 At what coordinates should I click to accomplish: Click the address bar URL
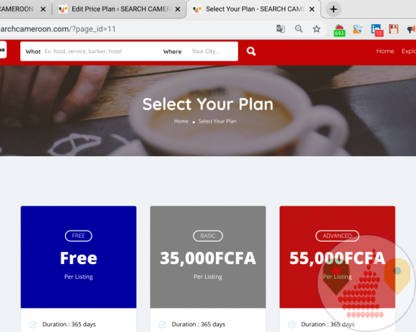coord(58,29)
